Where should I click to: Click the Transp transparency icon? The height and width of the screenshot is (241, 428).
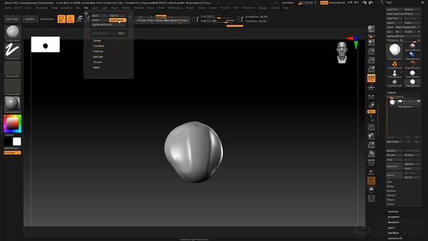point(371,172)
